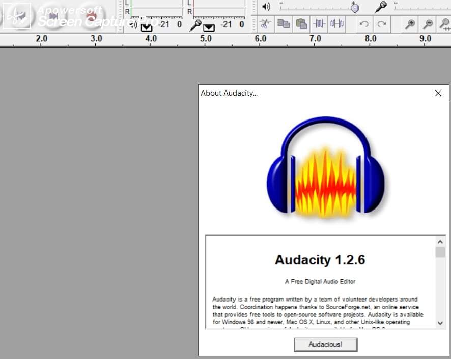Click the Redo arrow icon

[382, 24]
